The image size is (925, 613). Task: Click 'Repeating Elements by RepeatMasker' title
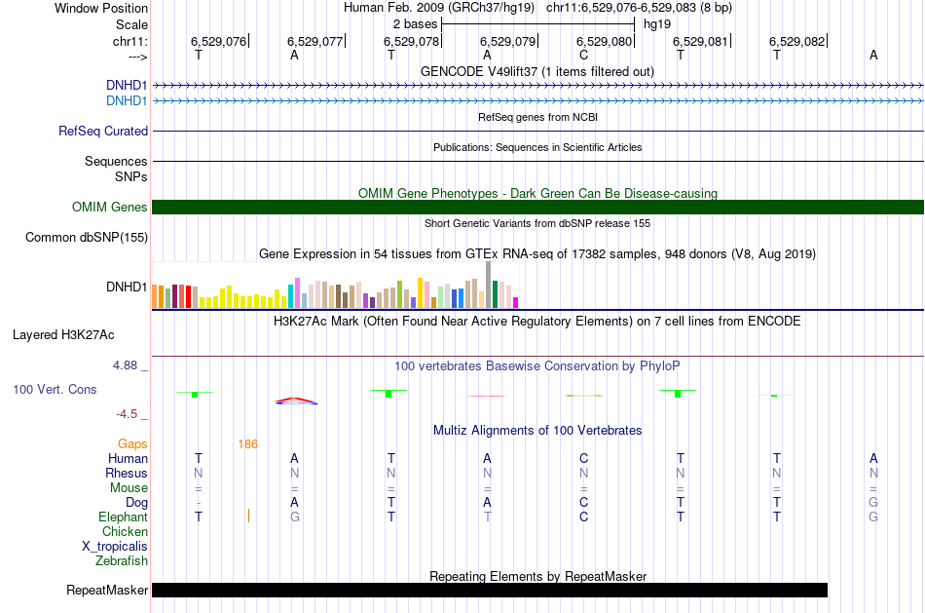pos(538,576)
